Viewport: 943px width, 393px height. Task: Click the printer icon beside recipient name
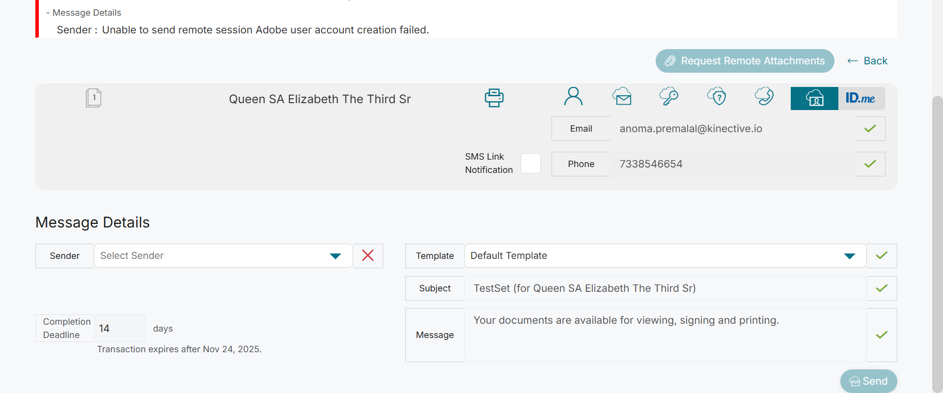point(494,98)
